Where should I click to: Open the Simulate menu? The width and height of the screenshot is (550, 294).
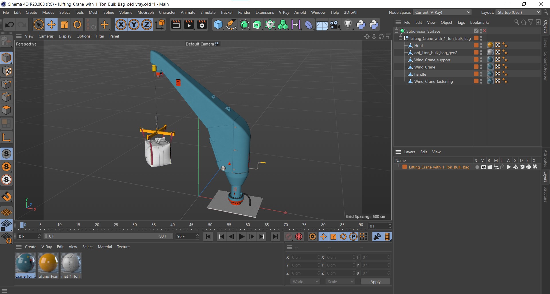[x=208, y=12]
